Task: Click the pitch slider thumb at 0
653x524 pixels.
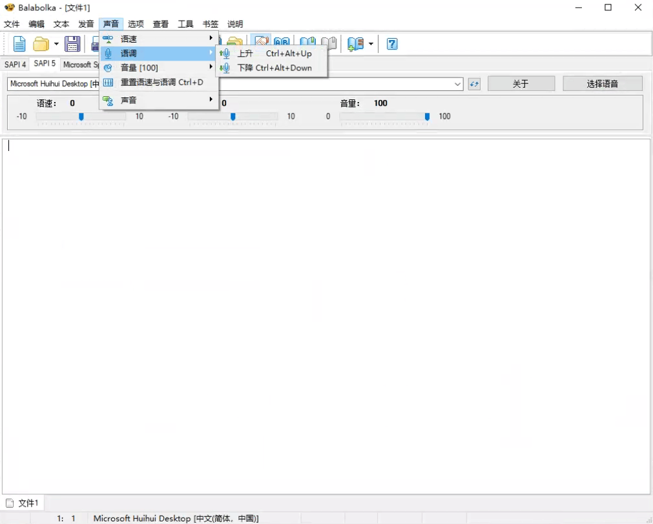Action: coord(233,117)
